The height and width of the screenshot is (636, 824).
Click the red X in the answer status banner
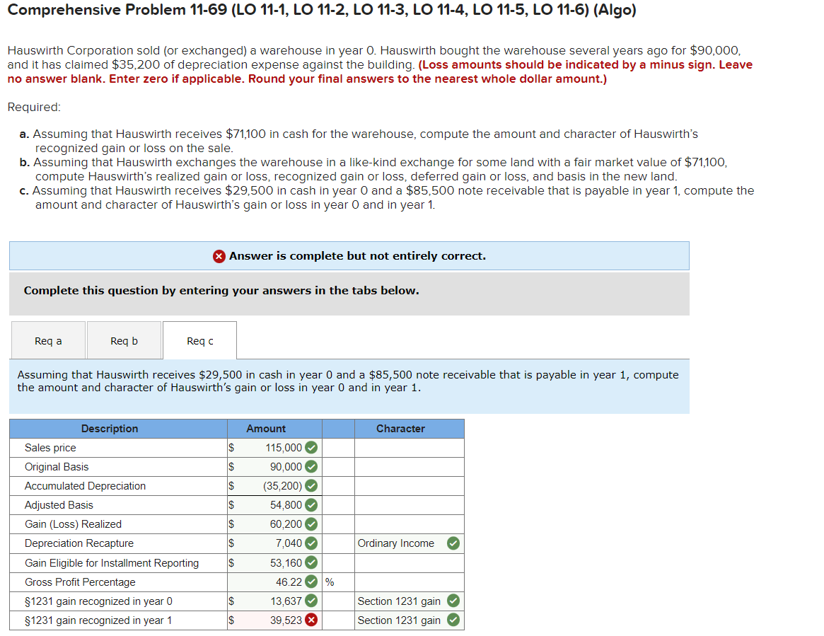click(x=220, y=256)
